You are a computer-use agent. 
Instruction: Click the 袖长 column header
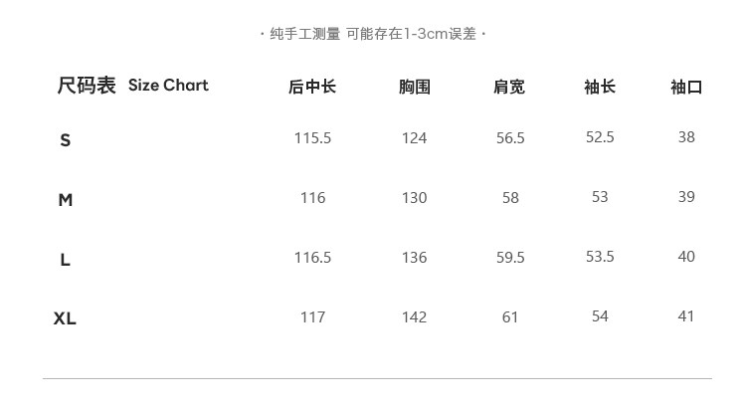(600, 88)
